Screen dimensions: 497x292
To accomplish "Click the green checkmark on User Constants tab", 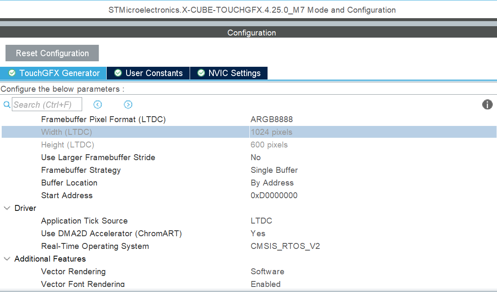I will pyautogui.click(x=118, y=73).
